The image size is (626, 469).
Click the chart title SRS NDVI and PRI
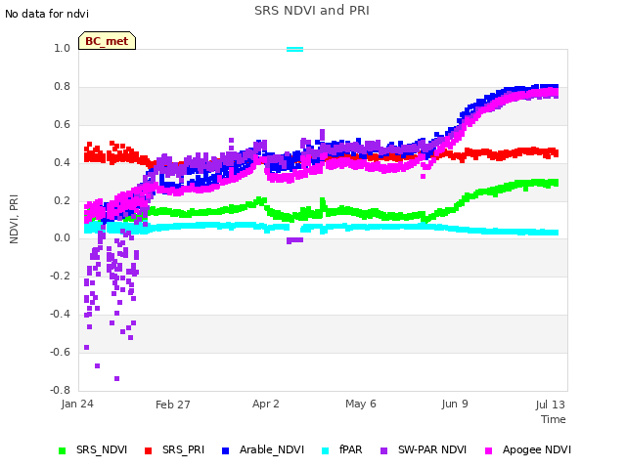[312, 11]
